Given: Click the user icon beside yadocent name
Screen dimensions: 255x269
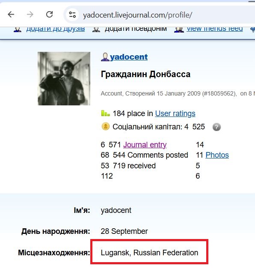Looking at the screenshot, I should click(x=105, y=57).
